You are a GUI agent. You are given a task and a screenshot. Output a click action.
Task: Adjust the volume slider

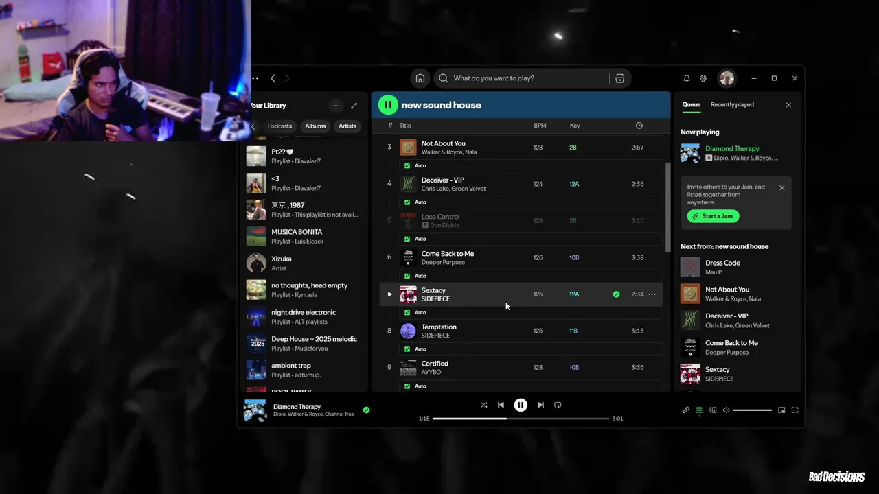pos(753,410)
